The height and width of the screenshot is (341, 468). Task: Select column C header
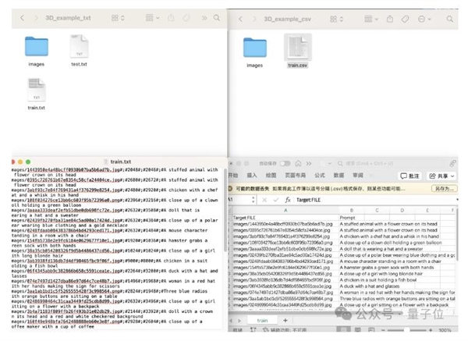(x=377, y=211)
